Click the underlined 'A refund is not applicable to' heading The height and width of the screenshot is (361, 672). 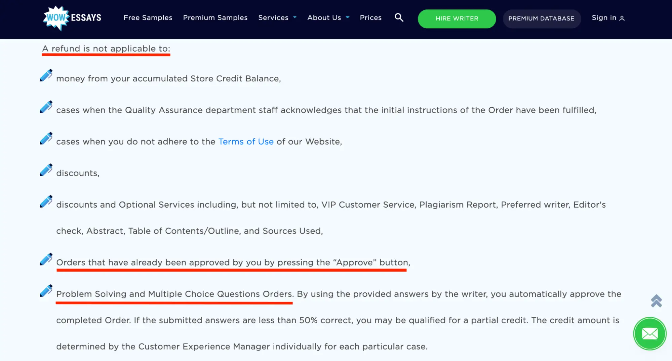(x=106, y=49)
